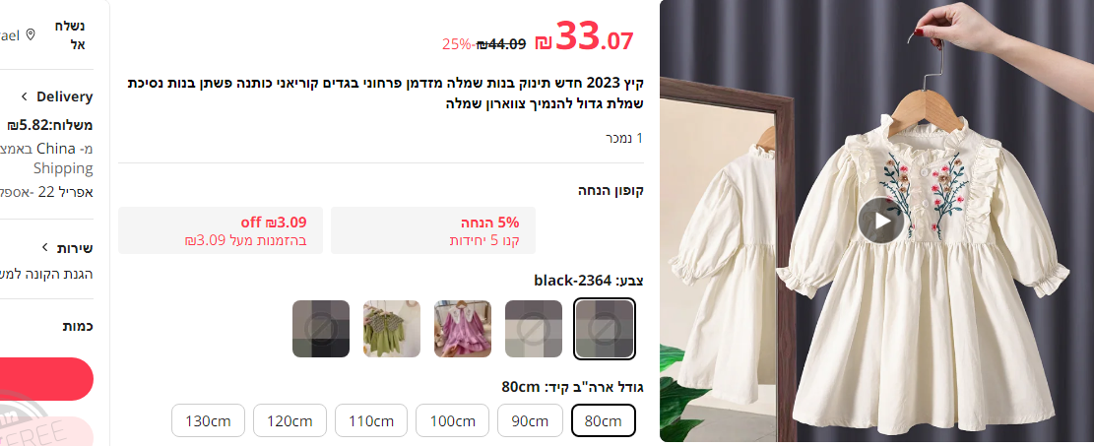
Task: Expand the Delivery details chevron
Action: click(x=25, y=96)
